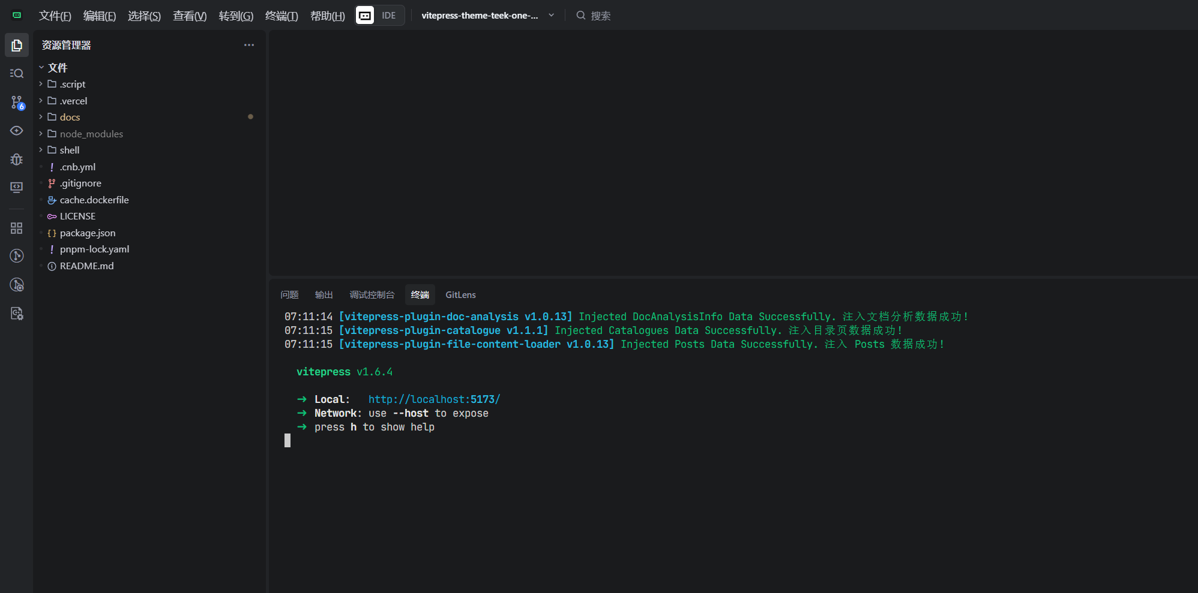The image size is (1198, 593).
Task: Click the README.md info icon
Action: [x=52, y=266]
